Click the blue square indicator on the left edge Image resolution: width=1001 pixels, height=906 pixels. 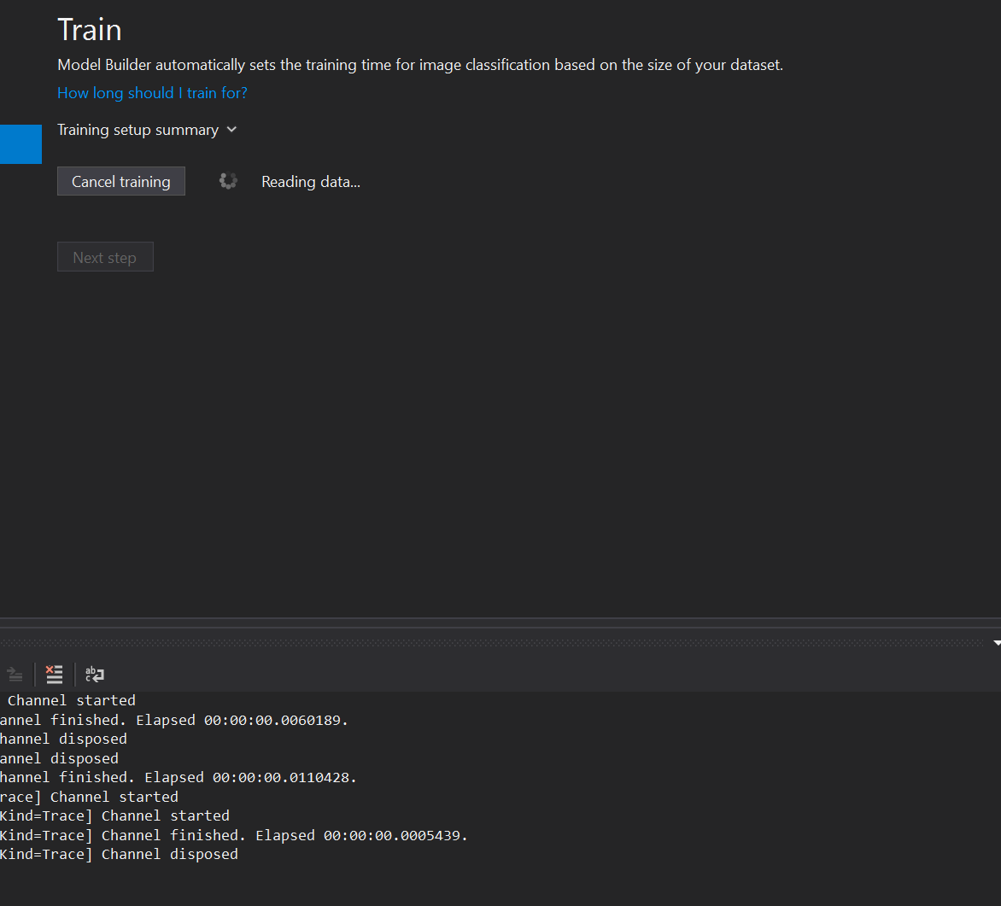point(20,143)
